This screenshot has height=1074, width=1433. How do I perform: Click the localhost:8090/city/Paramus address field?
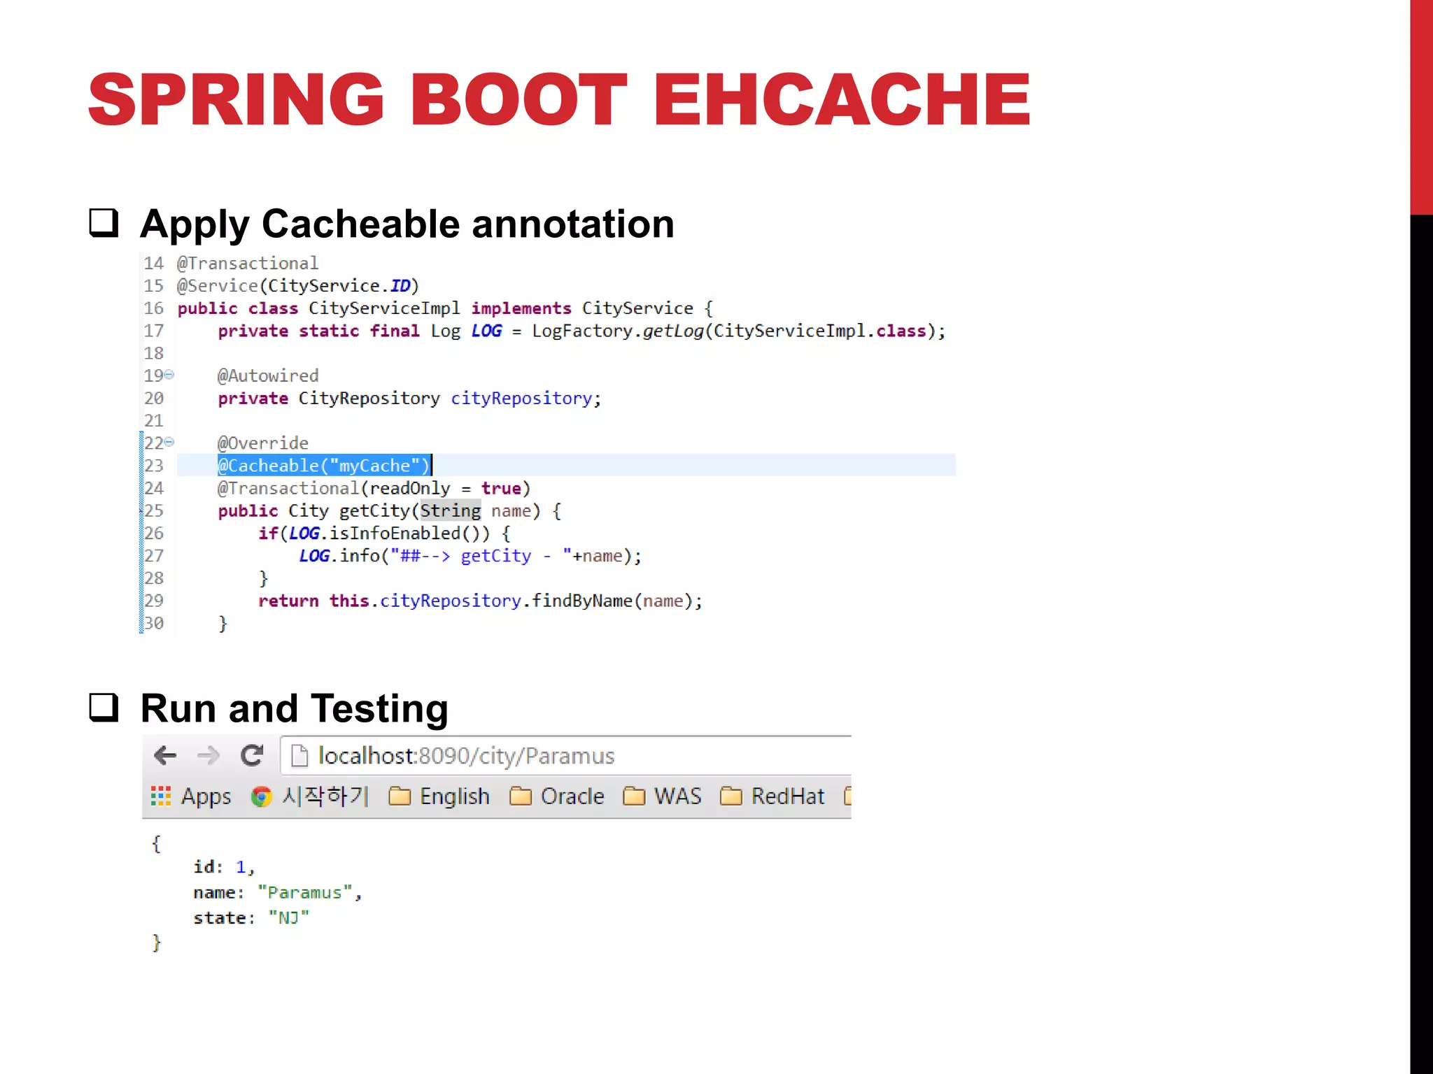[467, 756]
